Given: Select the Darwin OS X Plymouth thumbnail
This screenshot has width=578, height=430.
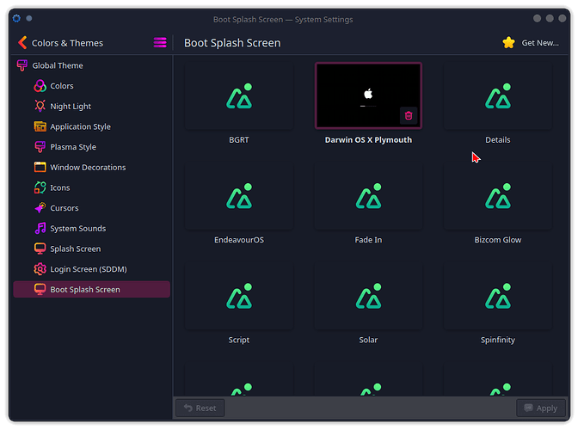Looking at the screenshot, I should point(368,95).
